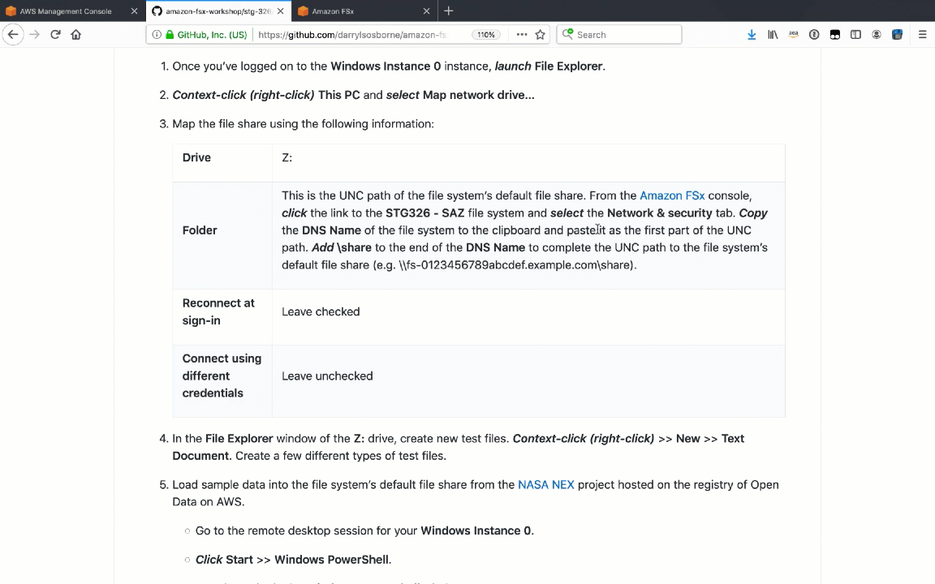Image resolution: width=935 pixels, height=584 pixels.
Task: Click the search magnifier icon
Action: 567,34
